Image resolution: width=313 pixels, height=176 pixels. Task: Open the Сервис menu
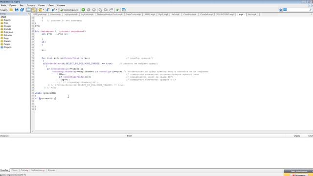(x=42, y=5)
